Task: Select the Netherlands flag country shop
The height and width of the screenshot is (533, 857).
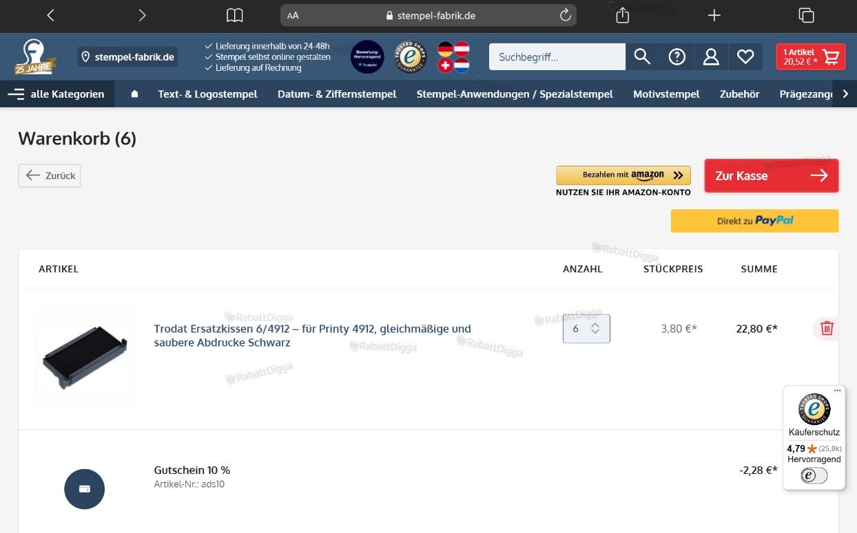Action: [x=462, y=65]
